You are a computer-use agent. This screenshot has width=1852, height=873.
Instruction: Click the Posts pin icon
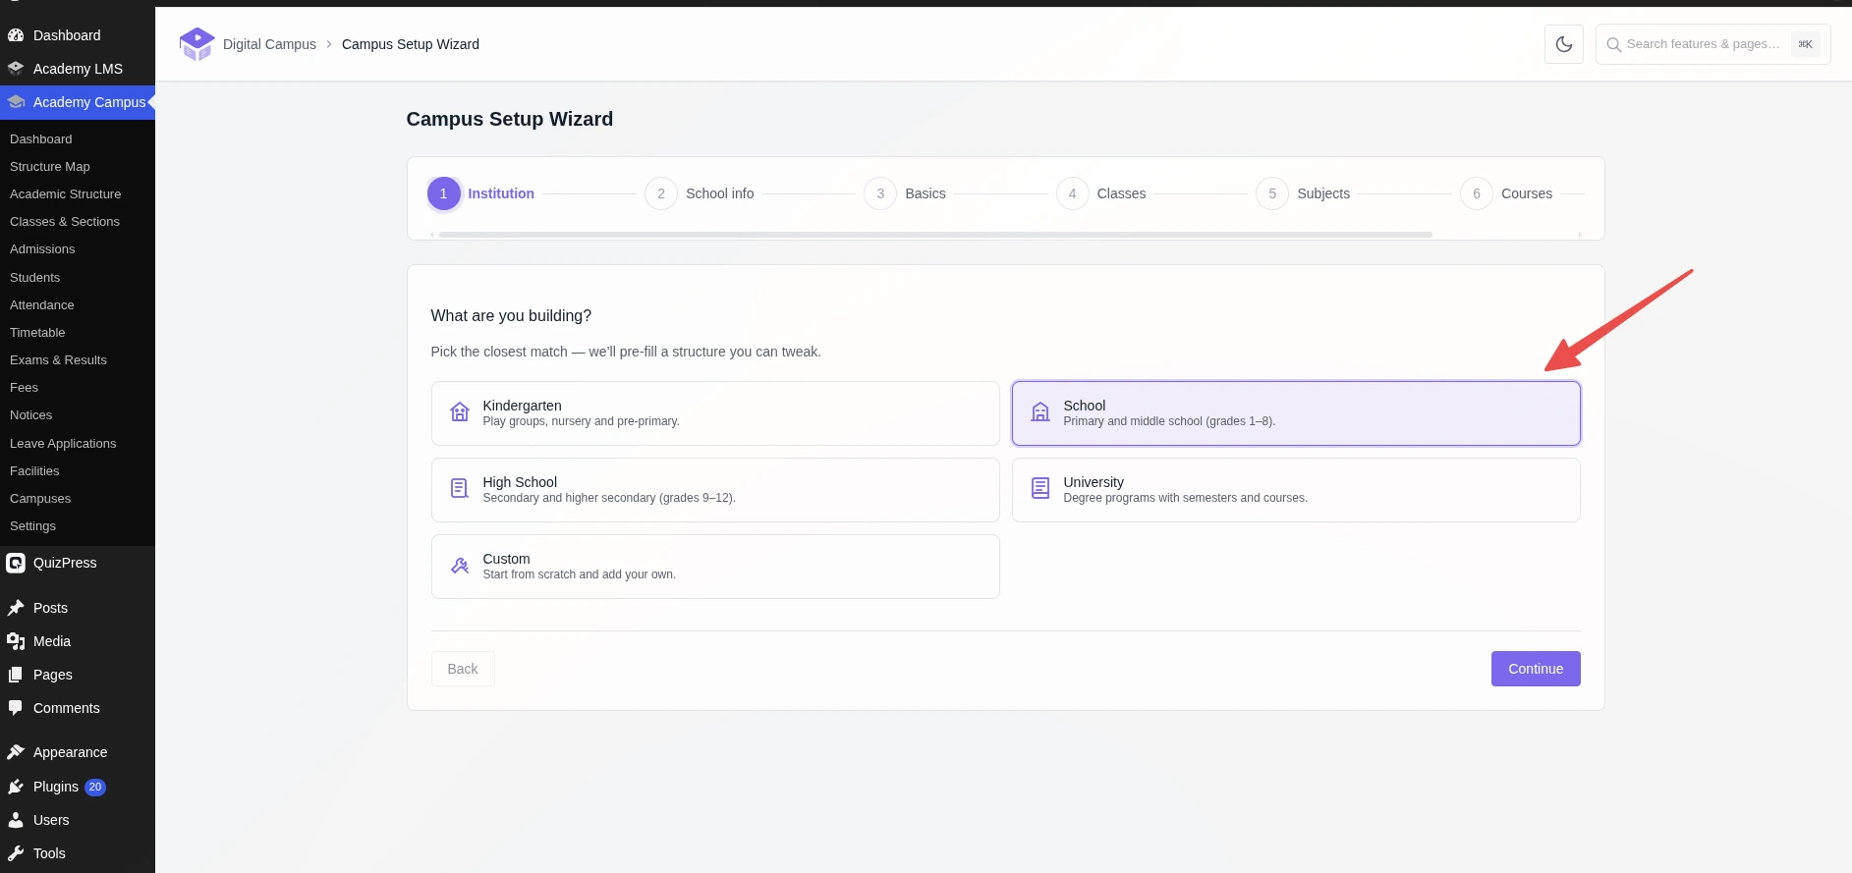16,608
